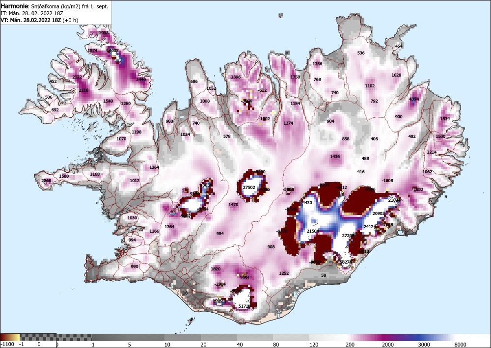Image resolution: width=491 pixels, height=348 pixels.
Task: Click the map value 1396
Action: point(236,77)
